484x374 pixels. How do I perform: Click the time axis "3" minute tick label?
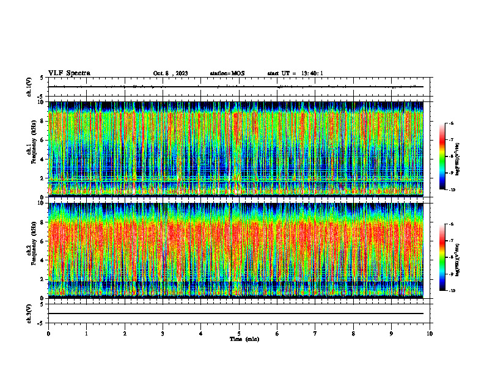coord(163,334)
